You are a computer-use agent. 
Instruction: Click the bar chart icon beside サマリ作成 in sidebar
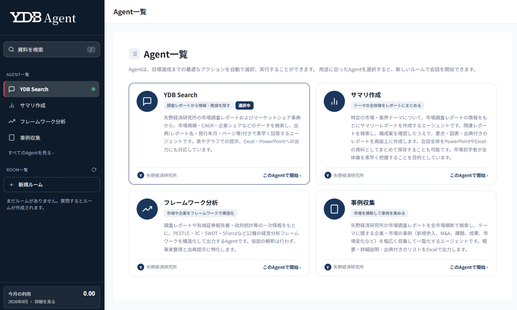click(12, 105)
